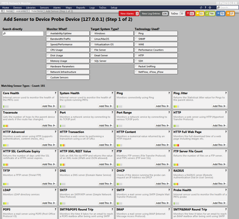
Task: Open help for RADIUS sensor
Action: point(226,170)
